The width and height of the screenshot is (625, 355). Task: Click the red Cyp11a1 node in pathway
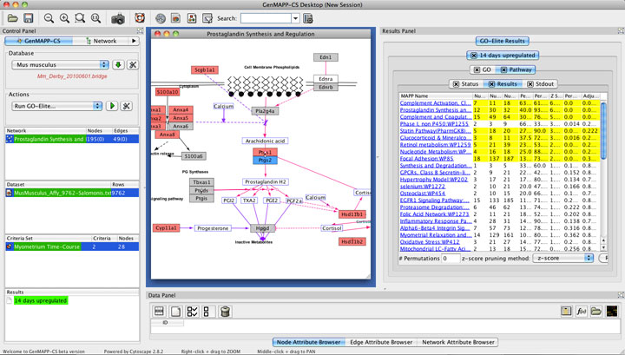click(x=166, y=228)
